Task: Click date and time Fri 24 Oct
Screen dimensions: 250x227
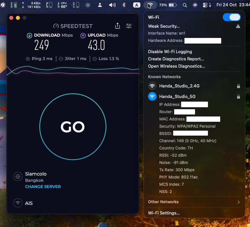Action: pos(233,5)
